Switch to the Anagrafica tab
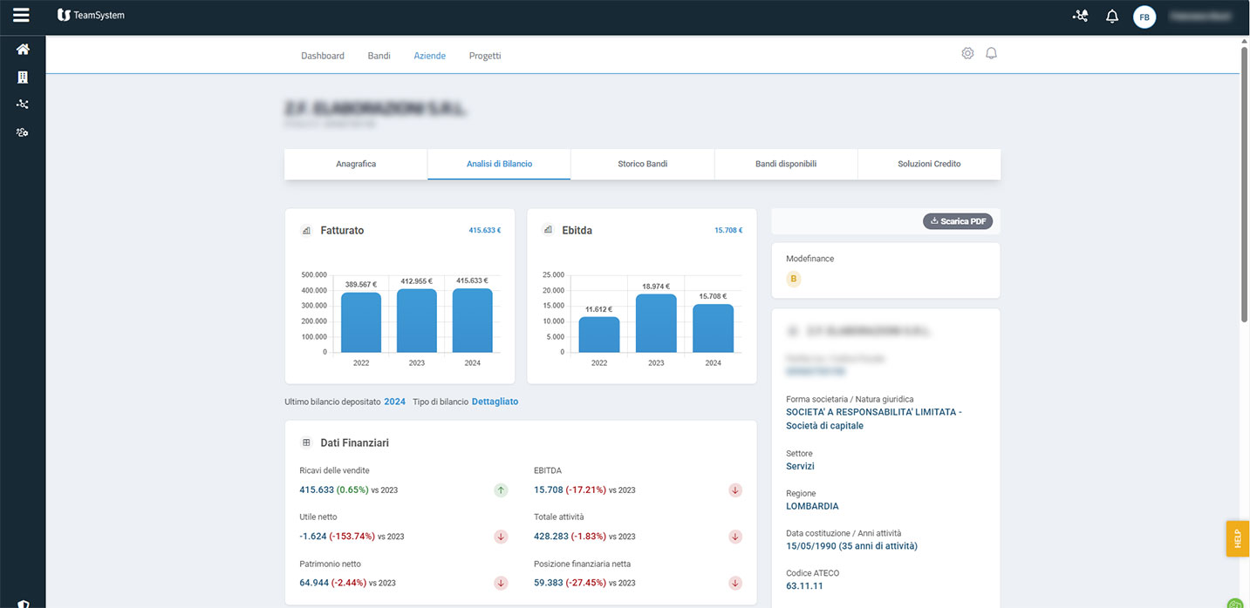Viewport: 1250px width, 608px height. pos(356,164)
